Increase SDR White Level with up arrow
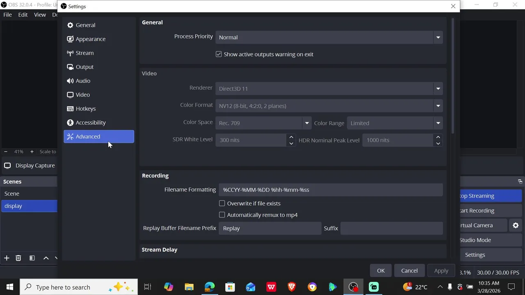 coord(291,137)
